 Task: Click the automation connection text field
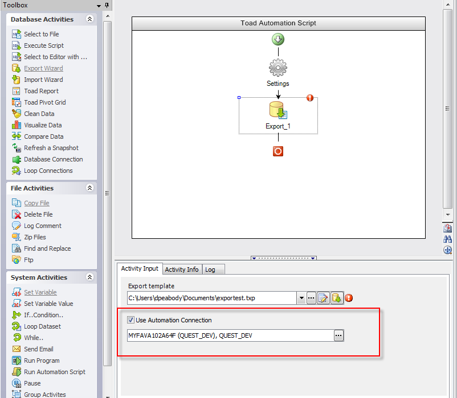[x=230, y=335]
